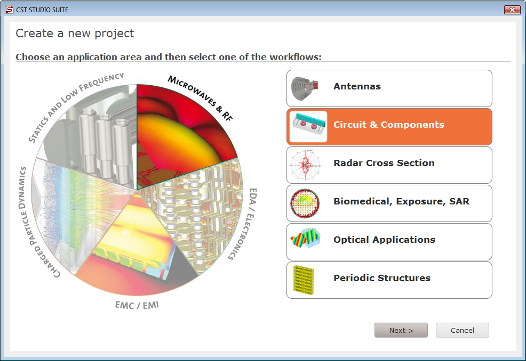Select Biomedical, Exposure, SAR workflow
Image resolution: width=526 pixels, height=361 pixels.
[389, 203]
